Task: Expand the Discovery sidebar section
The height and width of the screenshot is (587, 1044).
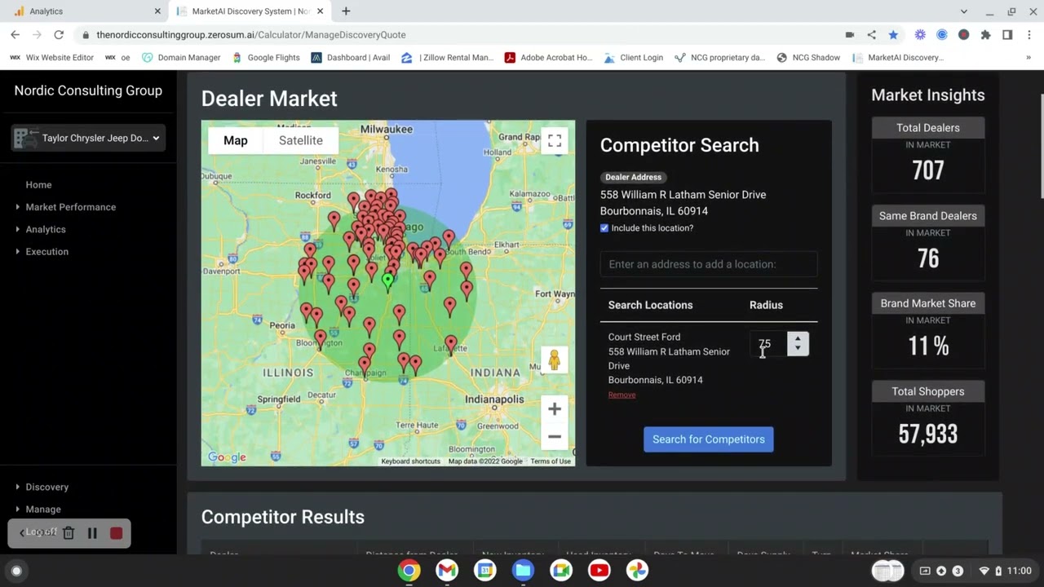Action: 46,487
